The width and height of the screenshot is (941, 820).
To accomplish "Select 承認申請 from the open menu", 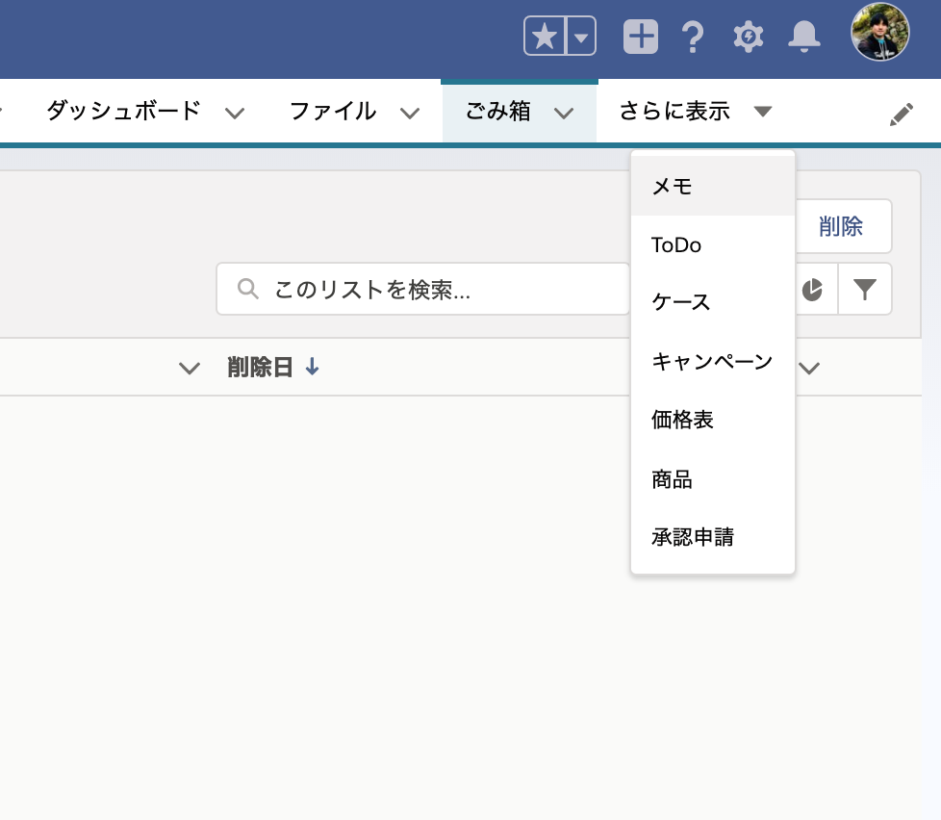I will coord(692,537).
